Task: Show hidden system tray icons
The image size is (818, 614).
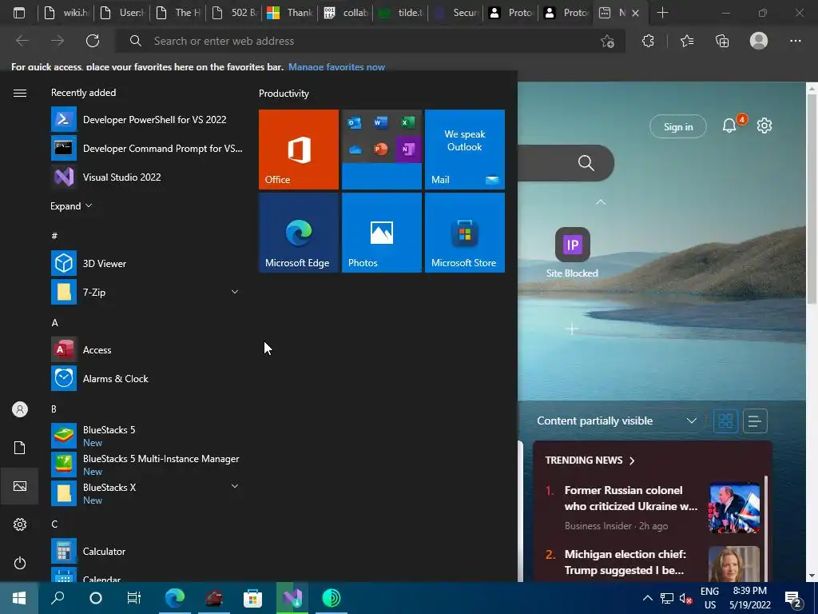Action: pos(647,598)
